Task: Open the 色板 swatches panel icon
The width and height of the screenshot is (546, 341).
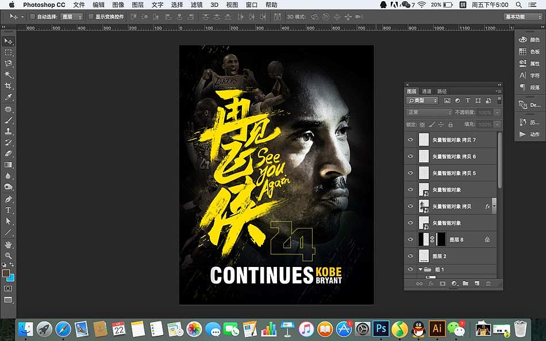Action: tap(522, 52)
